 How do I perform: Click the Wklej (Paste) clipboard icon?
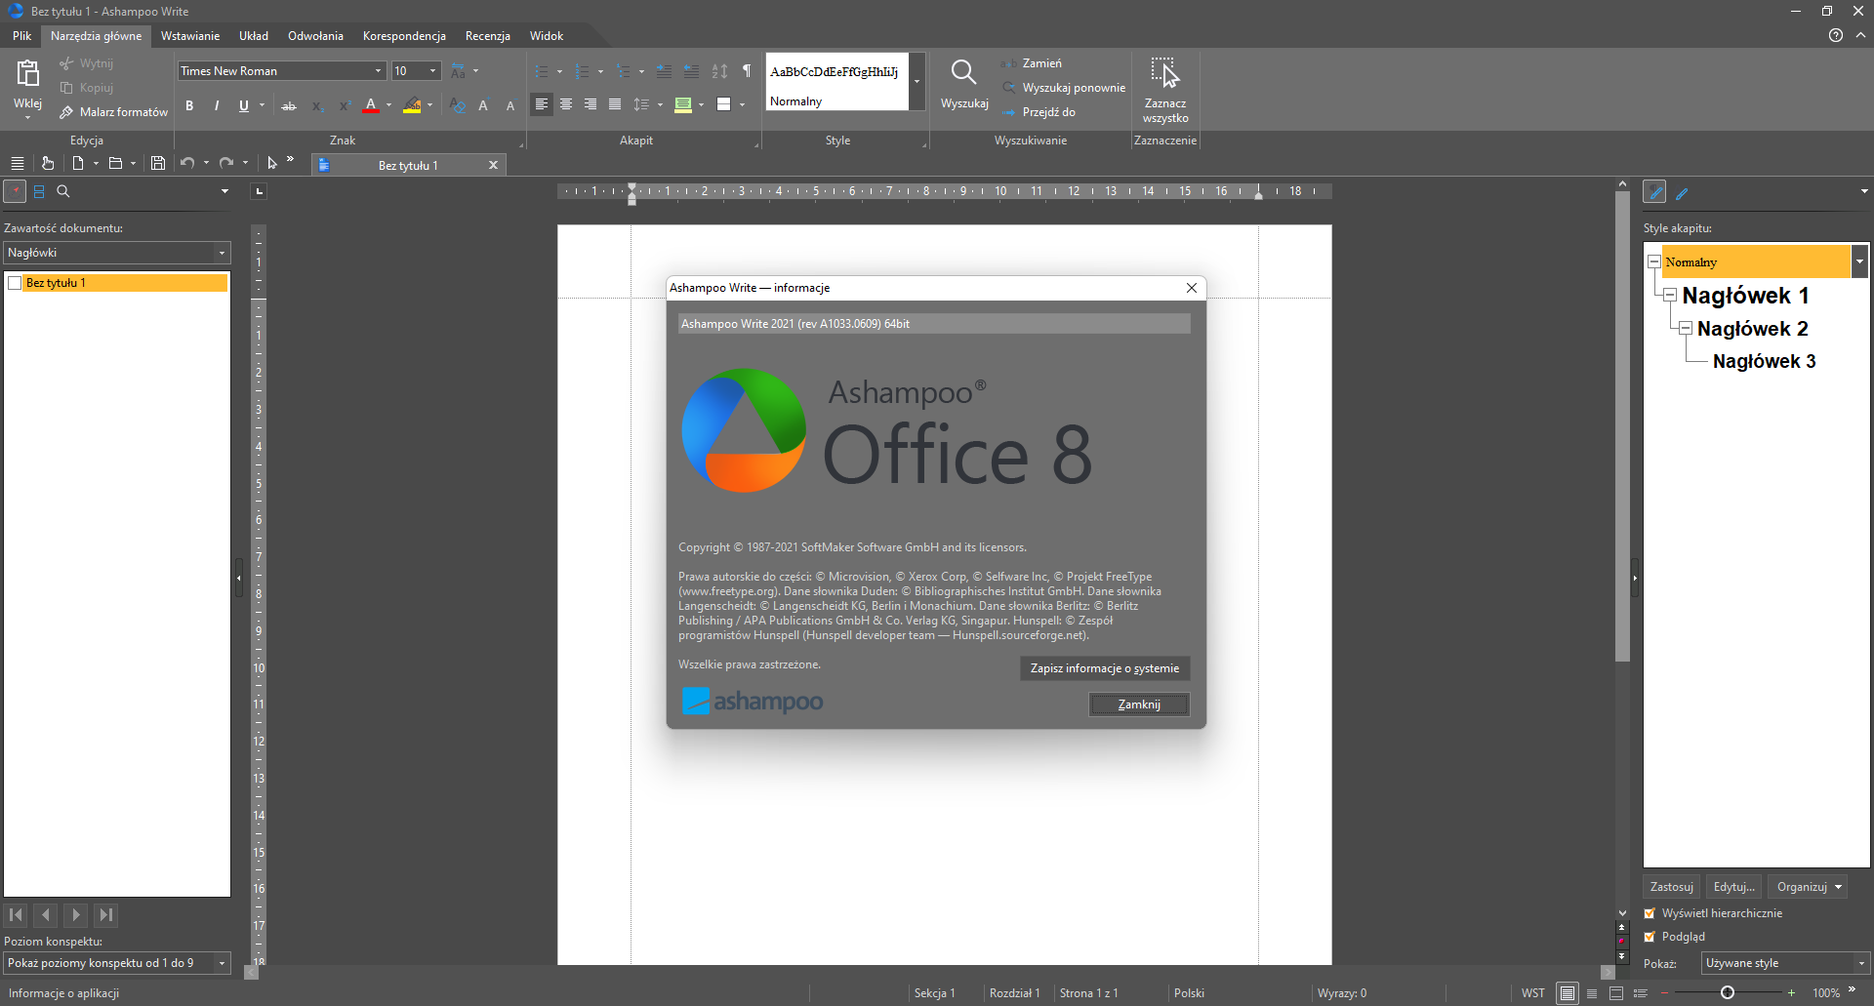tap(27, 73)
